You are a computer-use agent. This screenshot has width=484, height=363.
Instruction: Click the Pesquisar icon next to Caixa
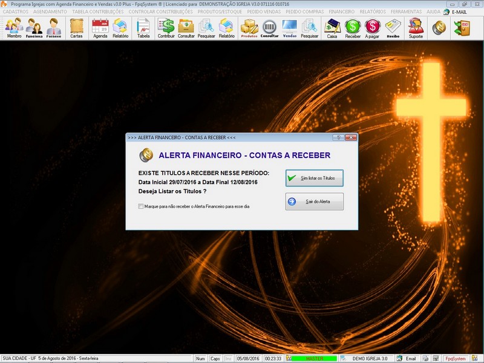(x=309, y=28)
